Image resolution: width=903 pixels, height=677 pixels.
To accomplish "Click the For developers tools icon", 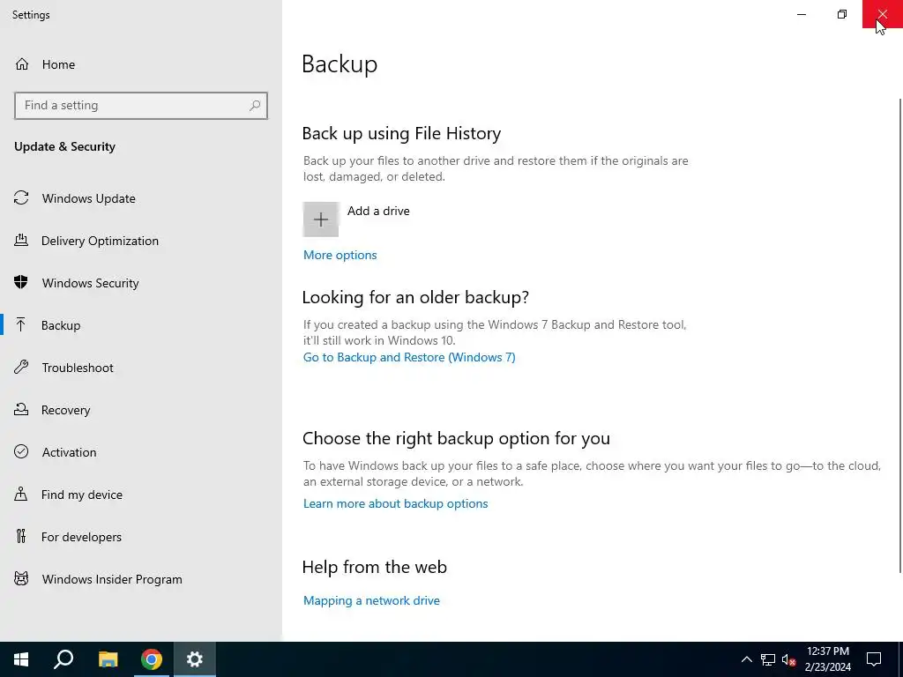I will coord(21,537).
